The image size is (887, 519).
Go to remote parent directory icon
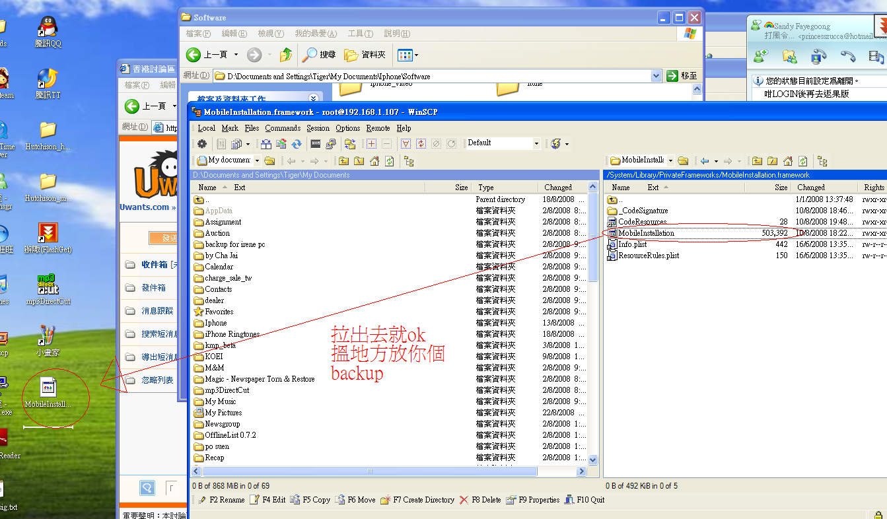pyautogui.click(x=756, y=160)
